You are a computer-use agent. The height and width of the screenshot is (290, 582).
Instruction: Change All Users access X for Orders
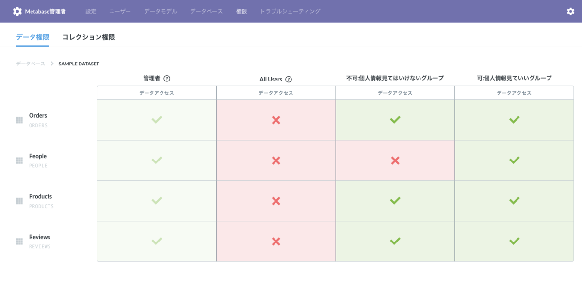coord(276,120)
